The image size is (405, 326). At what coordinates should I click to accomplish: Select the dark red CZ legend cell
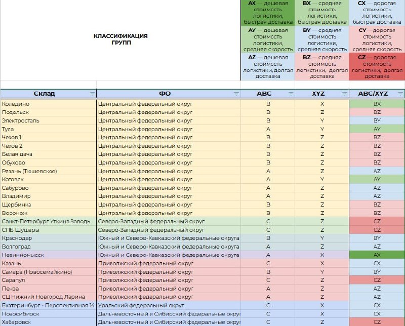(x=377, y=67)
